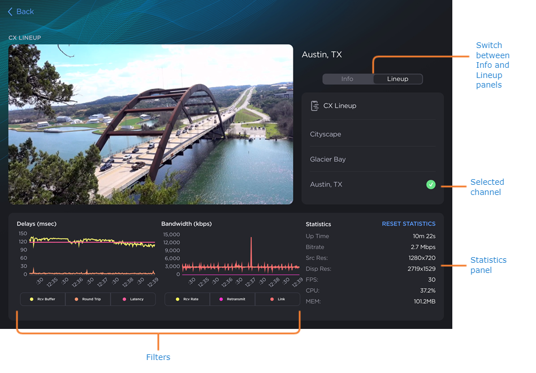This screenshot has width=536, height=373.
Task: Select the Glacier Bay channel
Action: tap(372, 159)
